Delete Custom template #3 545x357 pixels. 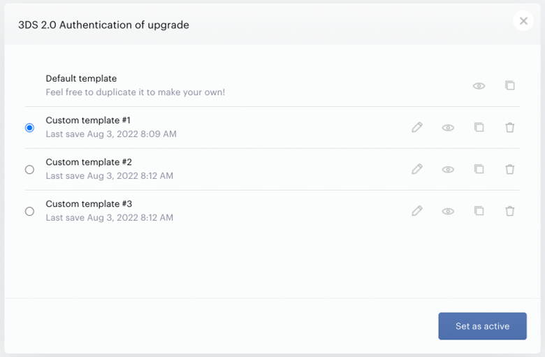point(510,211)
